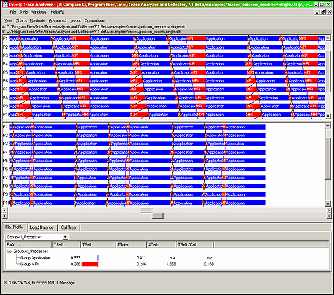The height and width of the screenshot is (295, 334).
Task: Restore the inner child window
Action: click(x=323, y=12)
